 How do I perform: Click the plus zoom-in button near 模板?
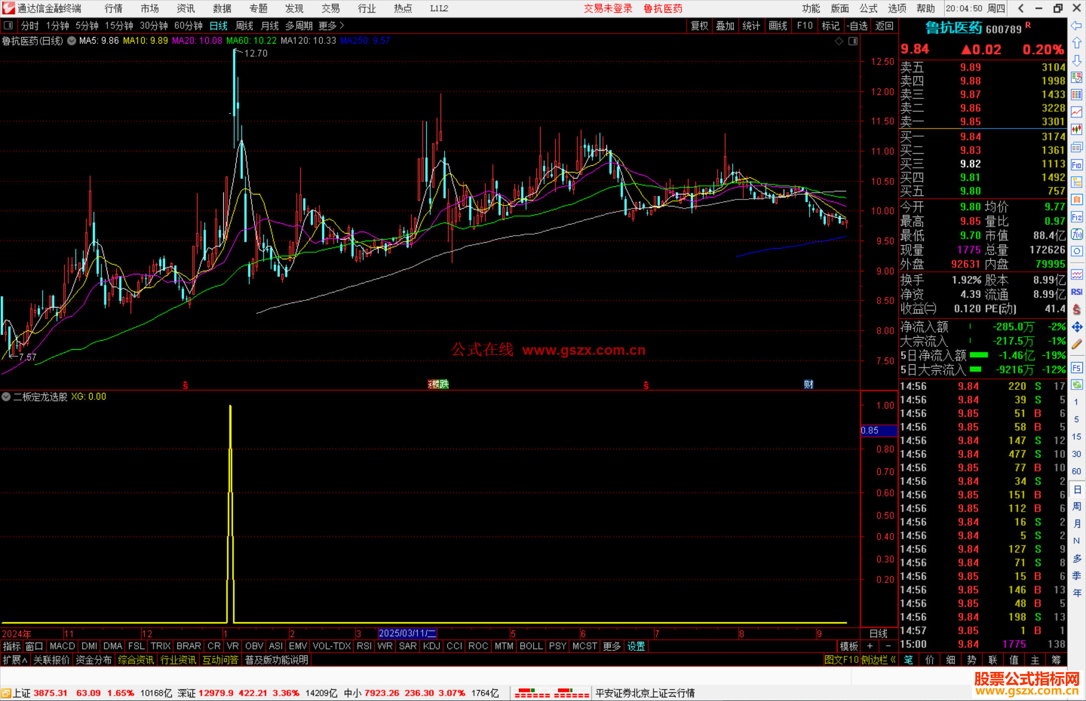click(870, 646)
